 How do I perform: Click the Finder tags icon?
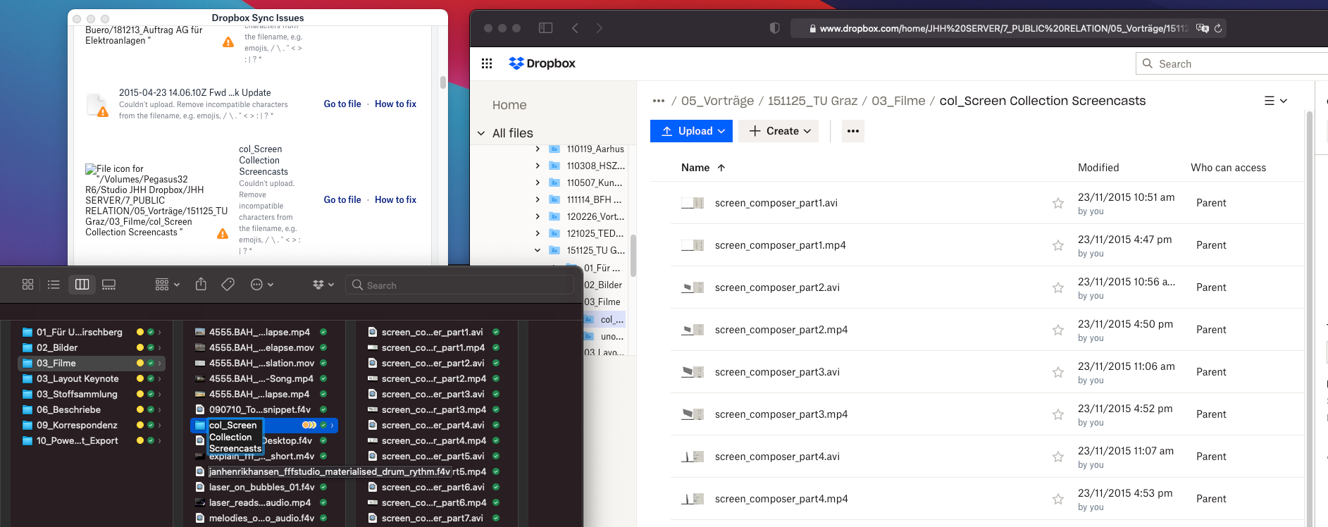[228, 285]
